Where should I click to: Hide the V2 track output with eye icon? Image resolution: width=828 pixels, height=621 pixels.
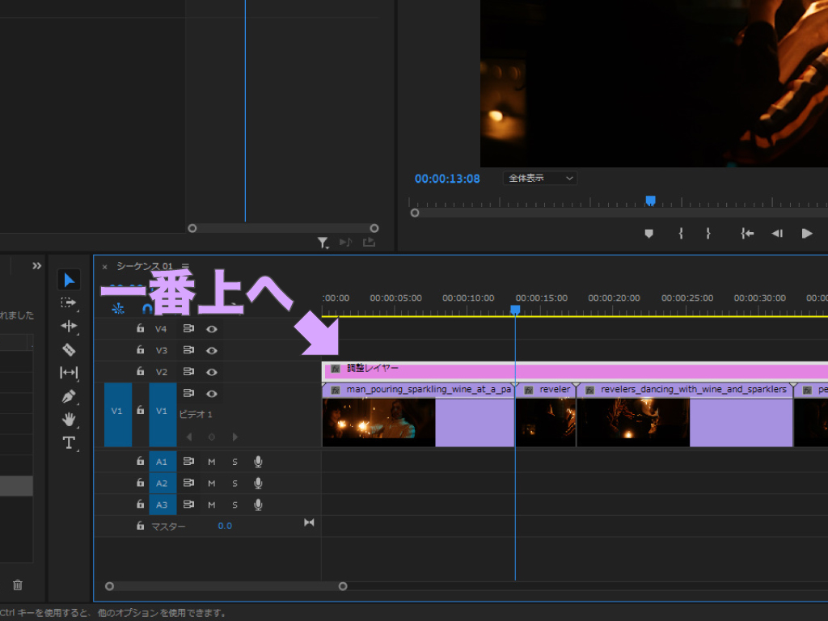[x=212, y=373]
